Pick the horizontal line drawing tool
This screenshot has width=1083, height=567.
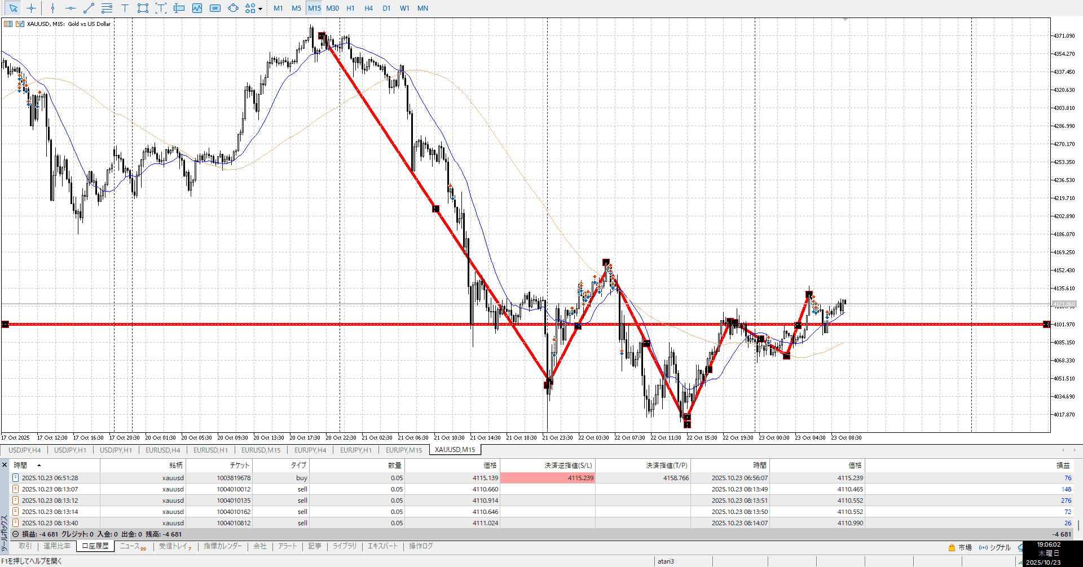(x=71, y=8)
